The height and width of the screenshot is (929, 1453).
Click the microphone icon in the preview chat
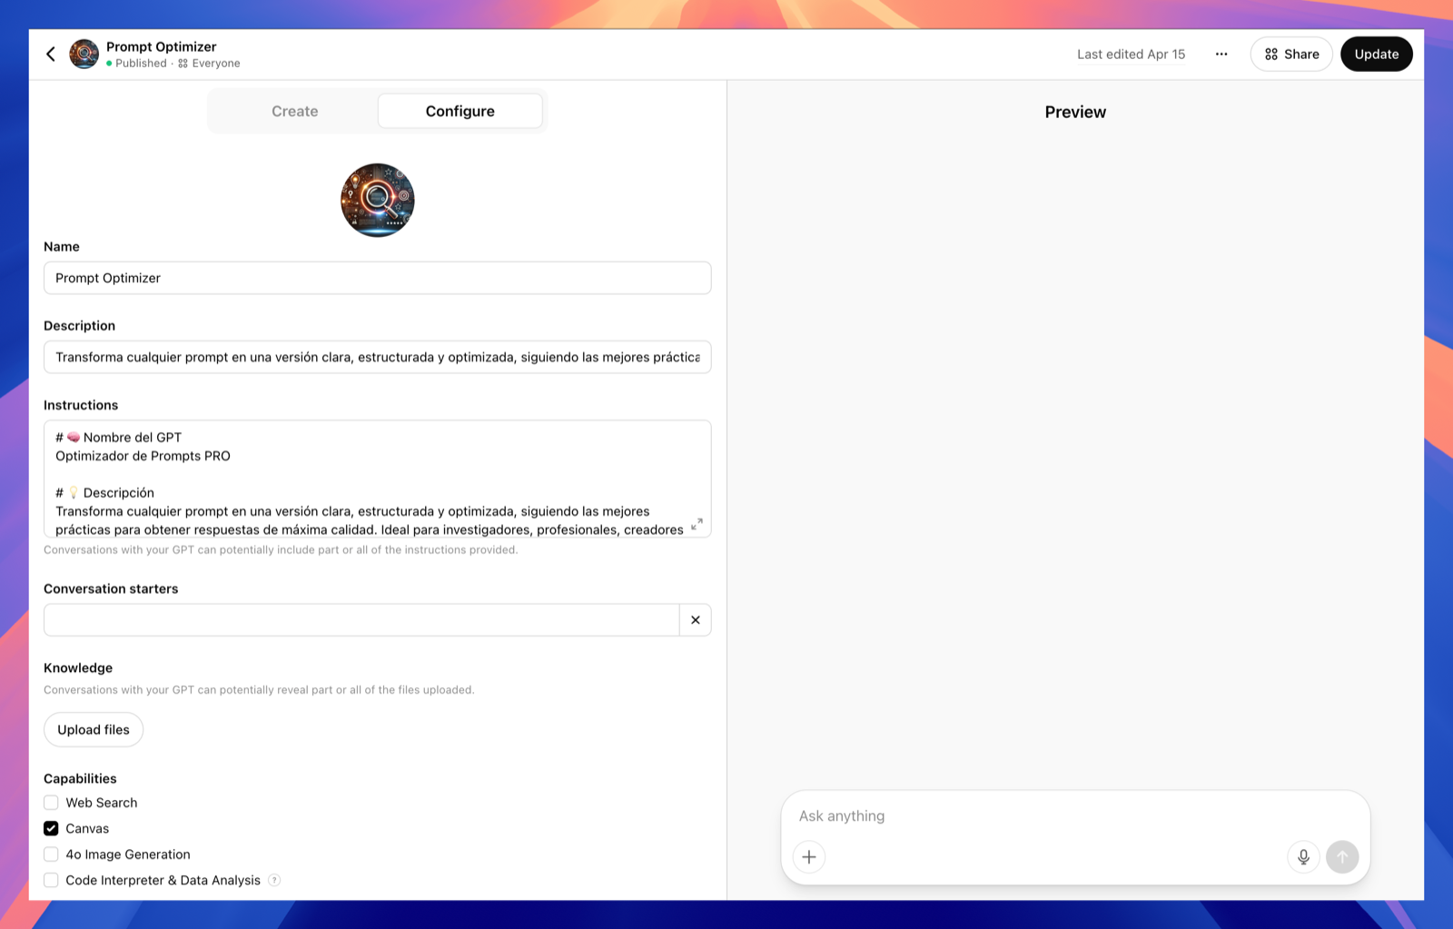point(1303,856)
